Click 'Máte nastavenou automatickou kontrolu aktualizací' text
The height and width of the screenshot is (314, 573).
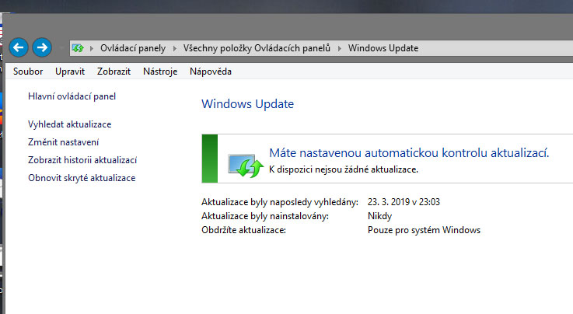pyautogui.click(x=409, y=153)
